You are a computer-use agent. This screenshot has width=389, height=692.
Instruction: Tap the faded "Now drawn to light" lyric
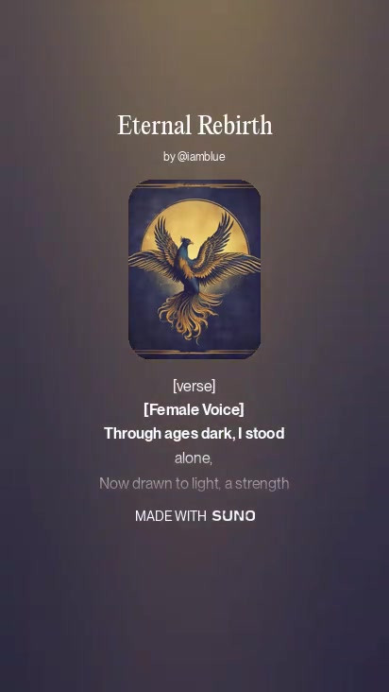(x=194, y=484)
